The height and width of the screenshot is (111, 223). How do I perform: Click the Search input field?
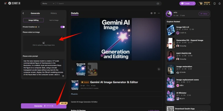coord(106,4)
